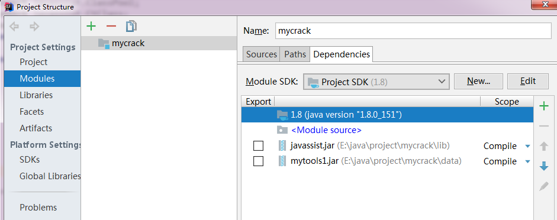Screen dimensions: 557x220
Task: Switch to the Sources tab
Action: pyautogui.click(x=262, y=54)
